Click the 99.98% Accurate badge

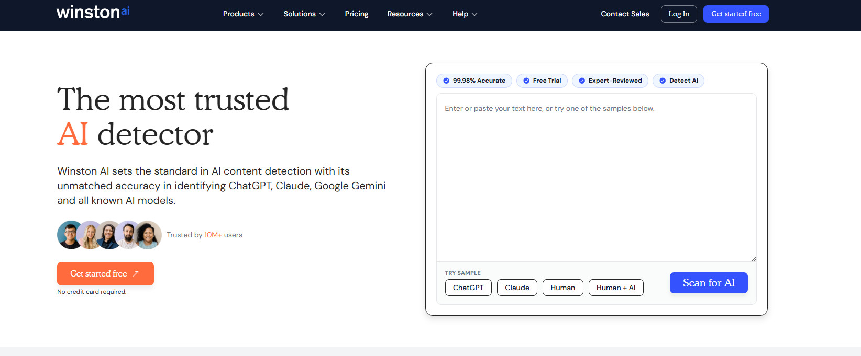(474, 81)
